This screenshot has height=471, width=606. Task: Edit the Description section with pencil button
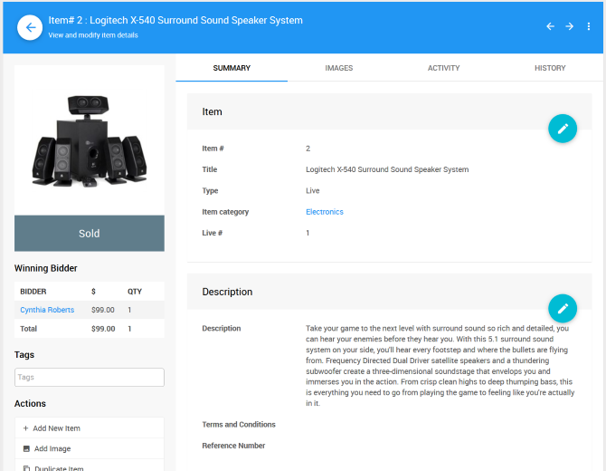(x=562, y=309)
